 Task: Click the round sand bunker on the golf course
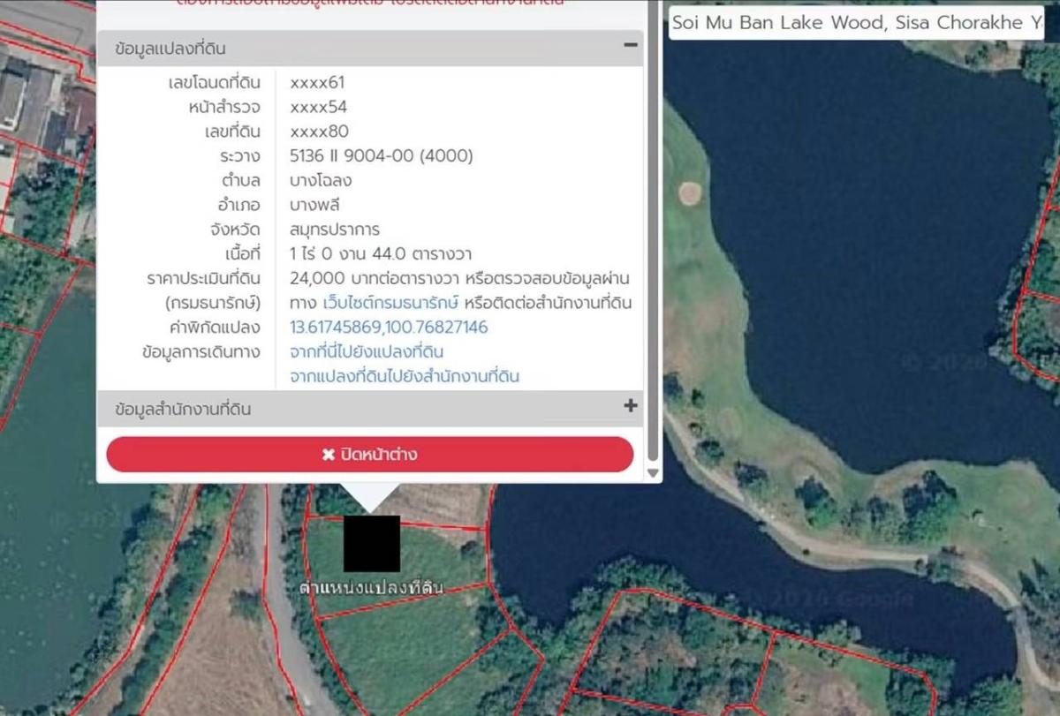[690, 191]
